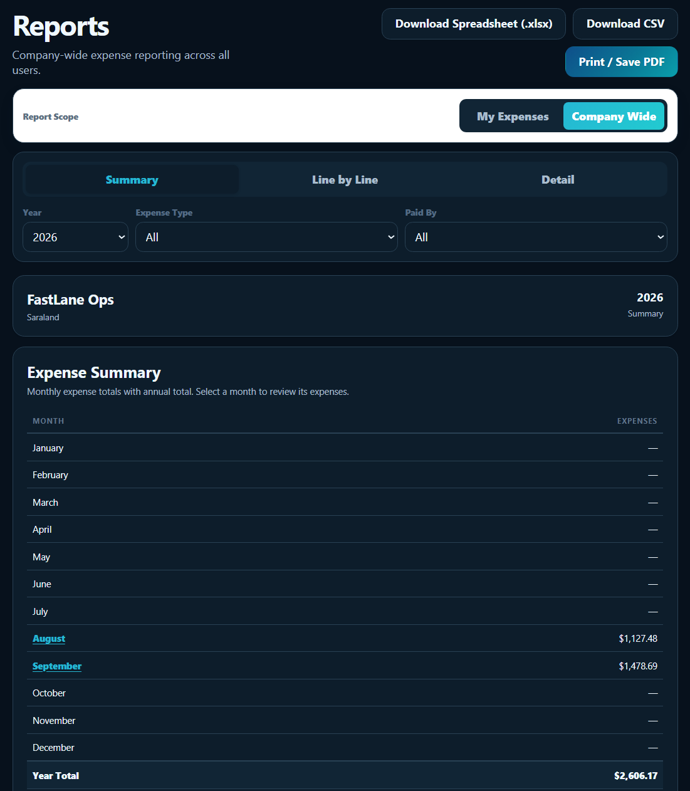This screenshot has width=690, height=791.
Task: Click the June row label
Action: (x=42, y=584)
